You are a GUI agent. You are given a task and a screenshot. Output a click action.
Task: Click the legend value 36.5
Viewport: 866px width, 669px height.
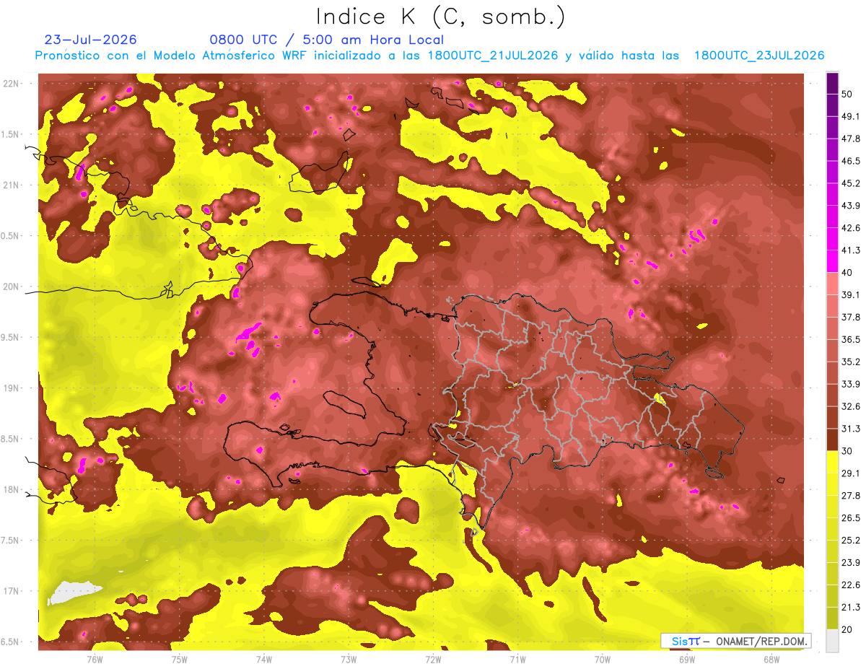[850, 339]
